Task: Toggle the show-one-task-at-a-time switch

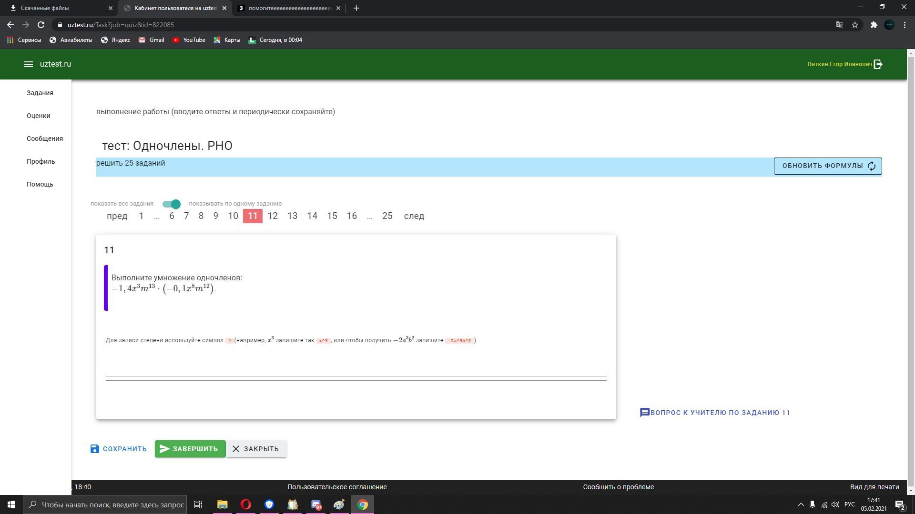Action: (172, 204)
